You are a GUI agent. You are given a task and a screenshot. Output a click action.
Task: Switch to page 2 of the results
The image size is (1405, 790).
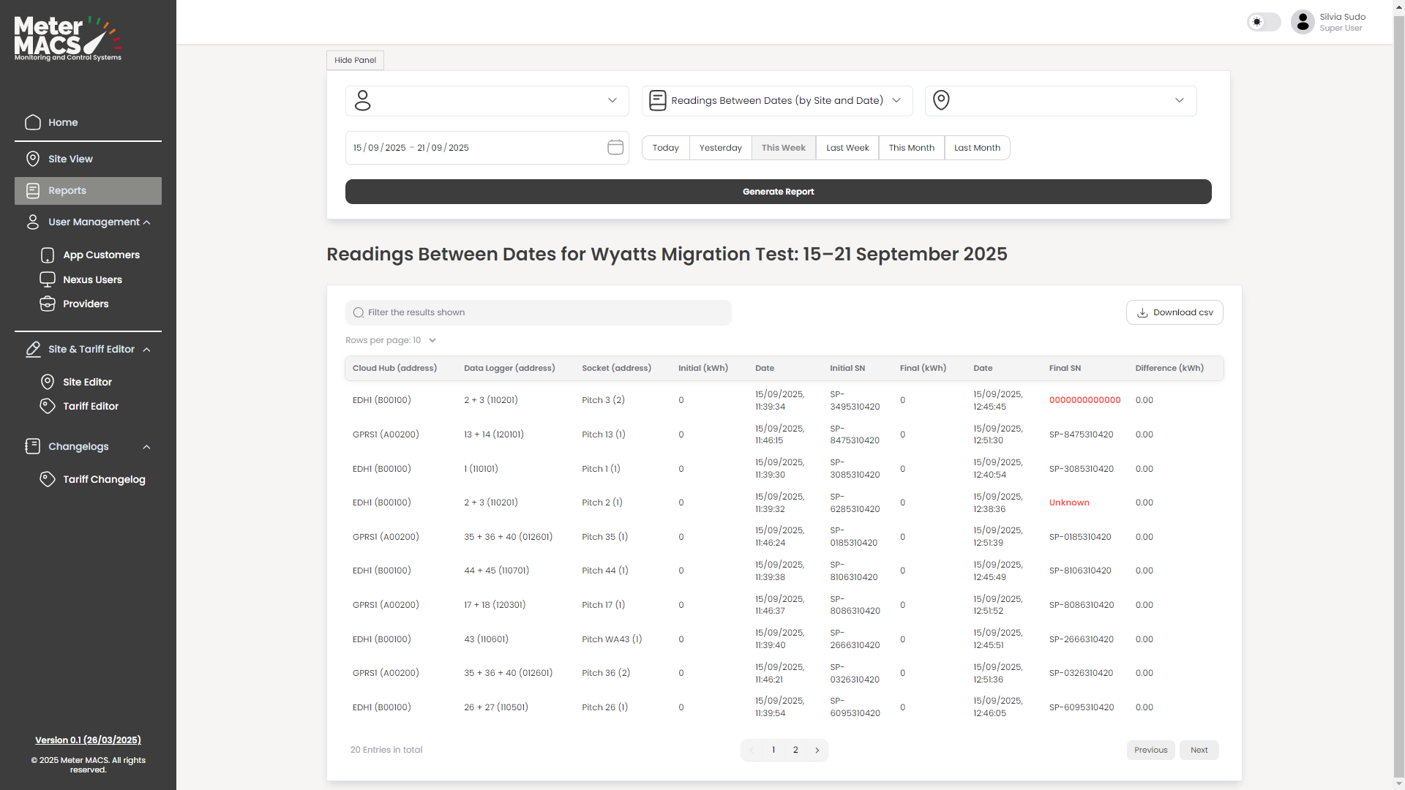(795, 750)
